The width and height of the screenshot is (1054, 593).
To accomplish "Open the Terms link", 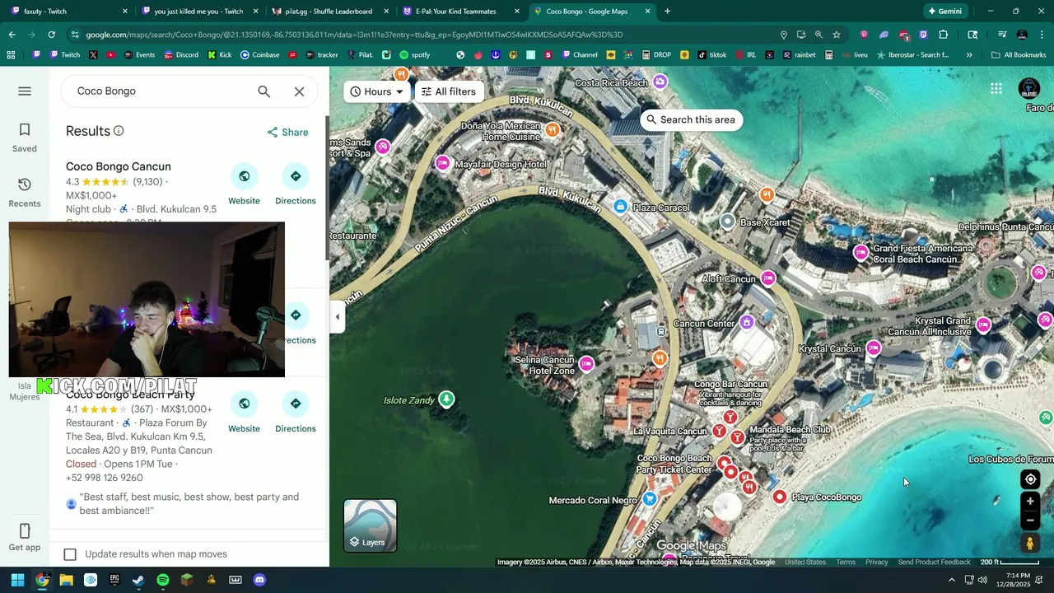I will (x=846, y=562).
